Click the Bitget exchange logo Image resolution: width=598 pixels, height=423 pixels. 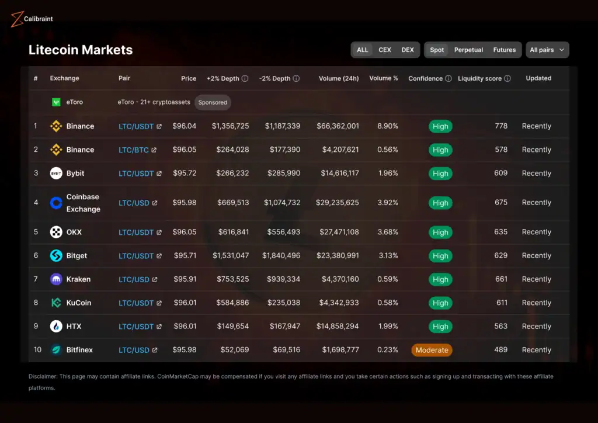pos(56,256)
